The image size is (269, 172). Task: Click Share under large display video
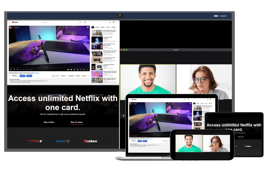[x=63, y=76]
